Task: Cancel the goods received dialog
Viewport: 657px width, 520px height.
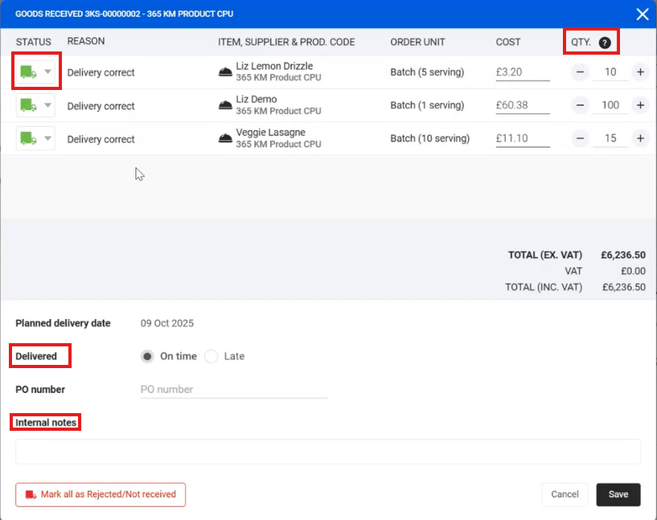Action: point(565,494)
